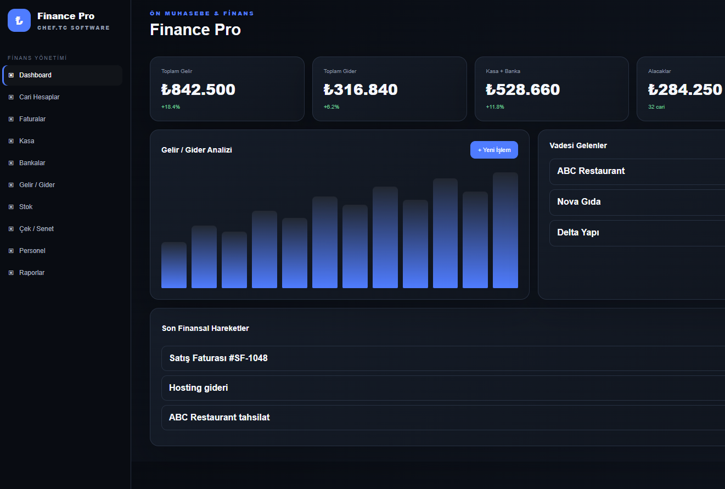
Task: Click the square icon beside Dashboard
Action: [x=11, y=75]
